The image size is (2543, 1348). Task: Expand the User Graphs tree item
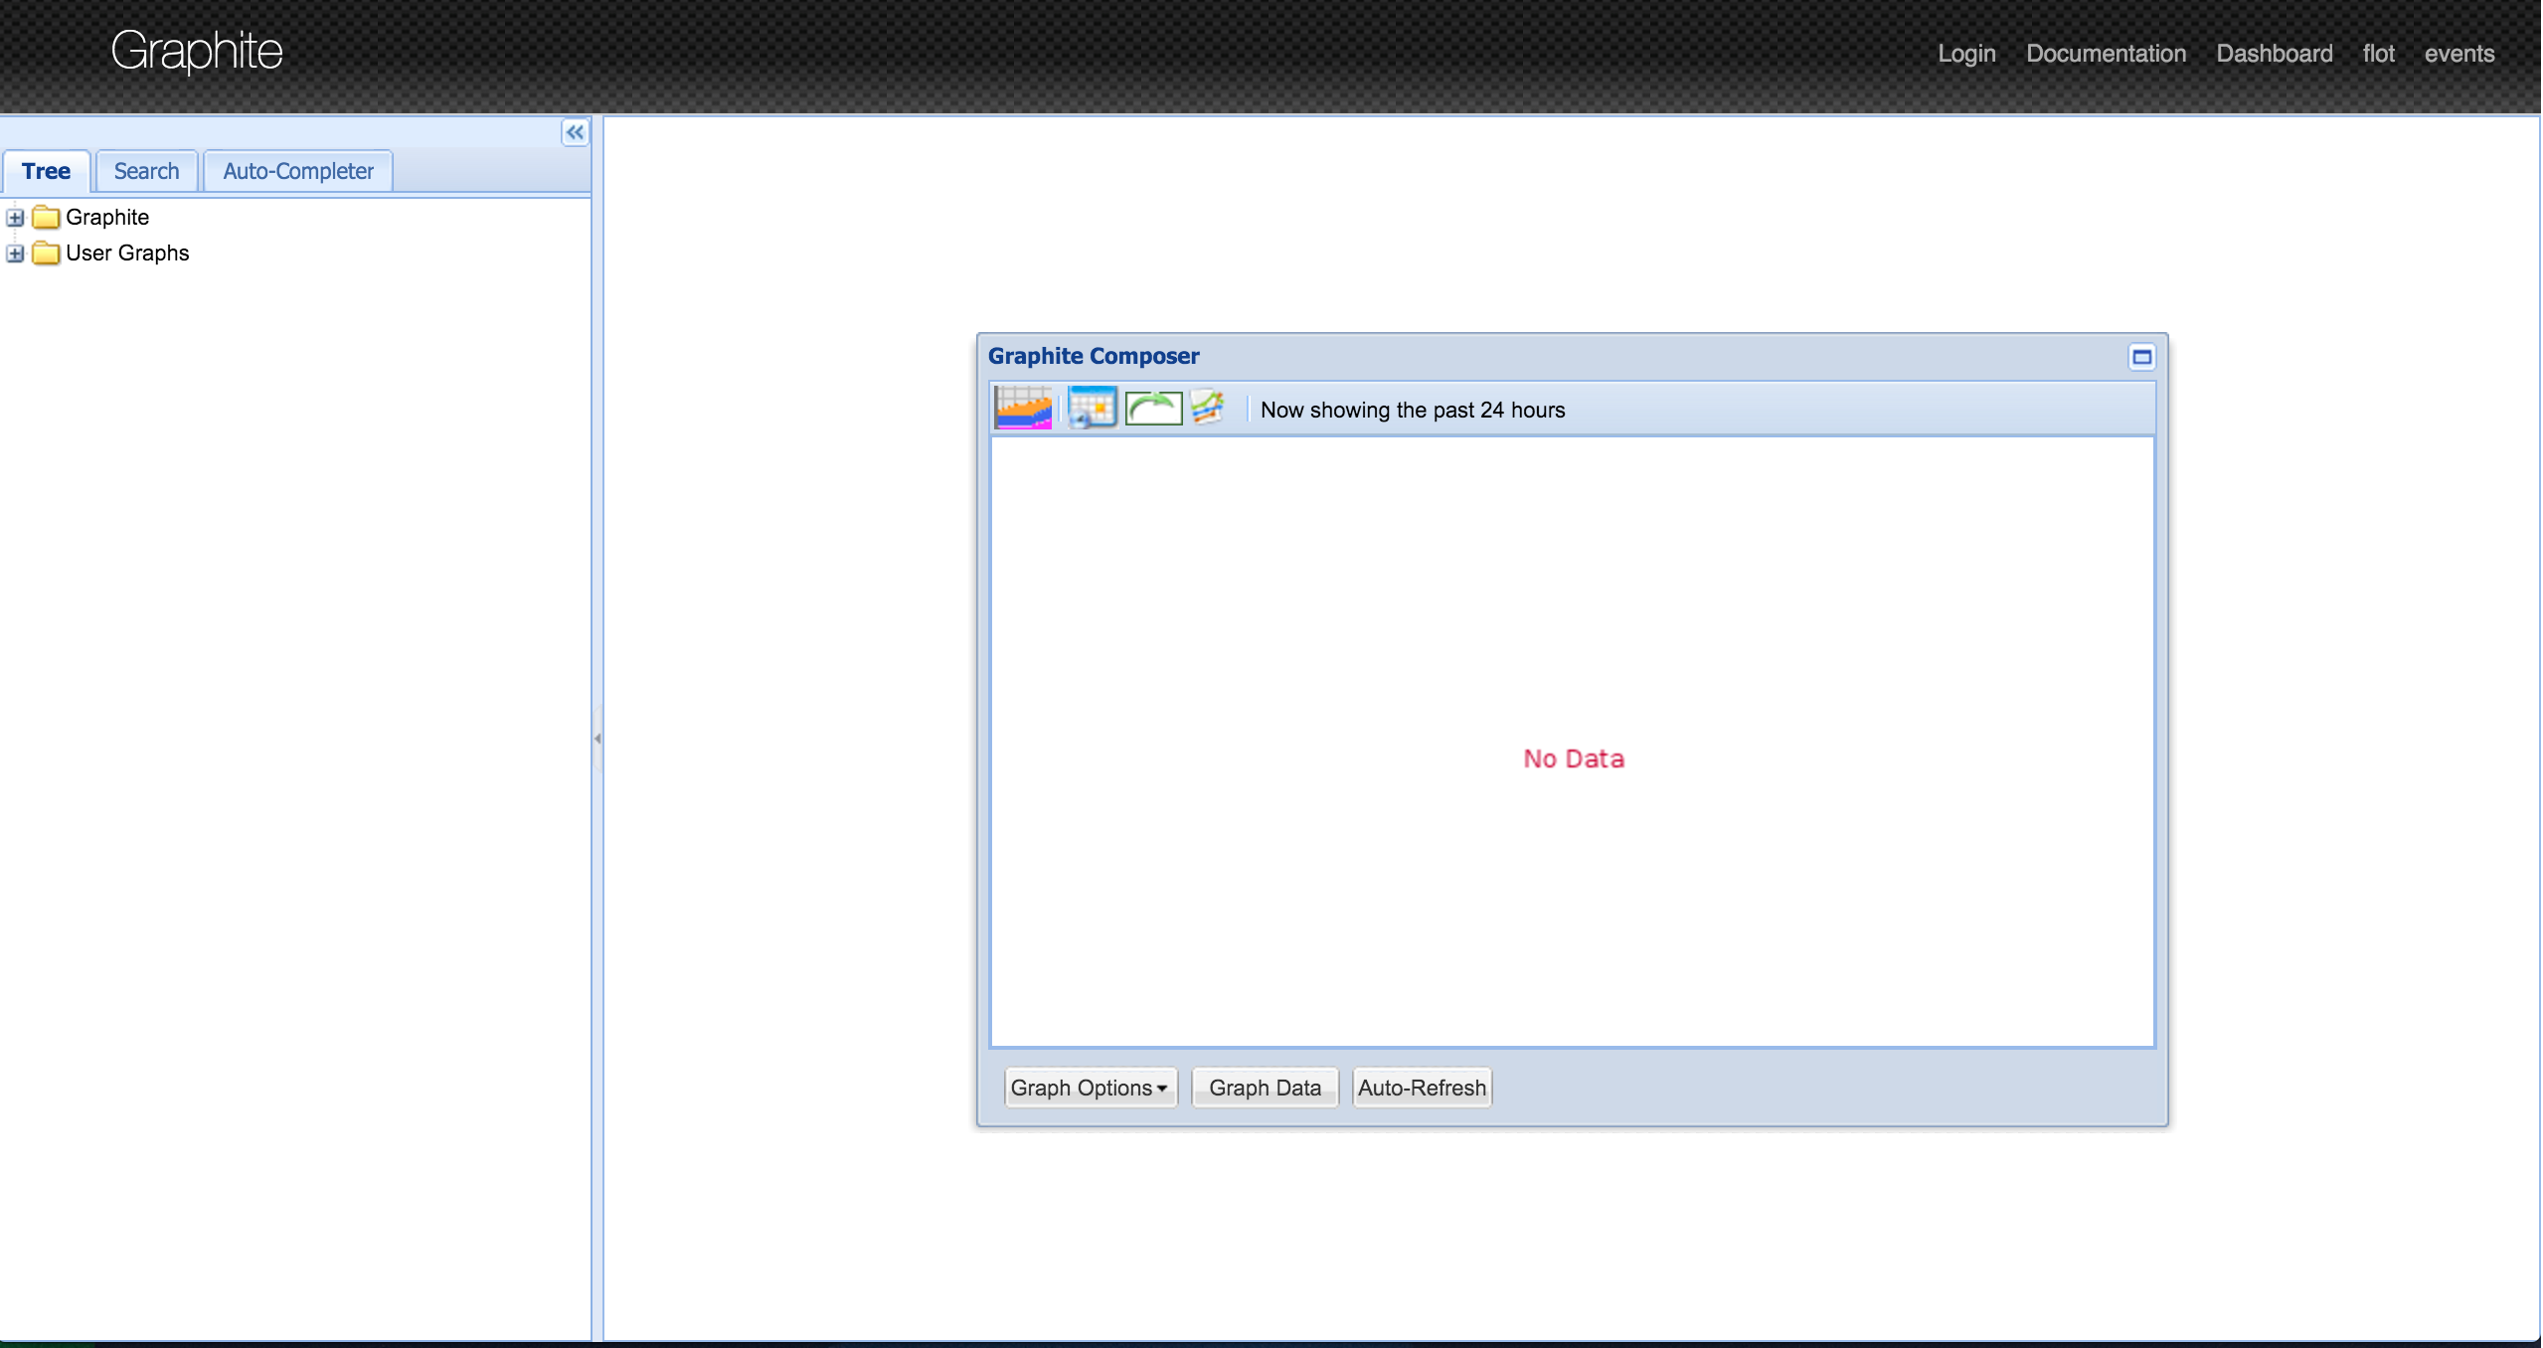15,253
